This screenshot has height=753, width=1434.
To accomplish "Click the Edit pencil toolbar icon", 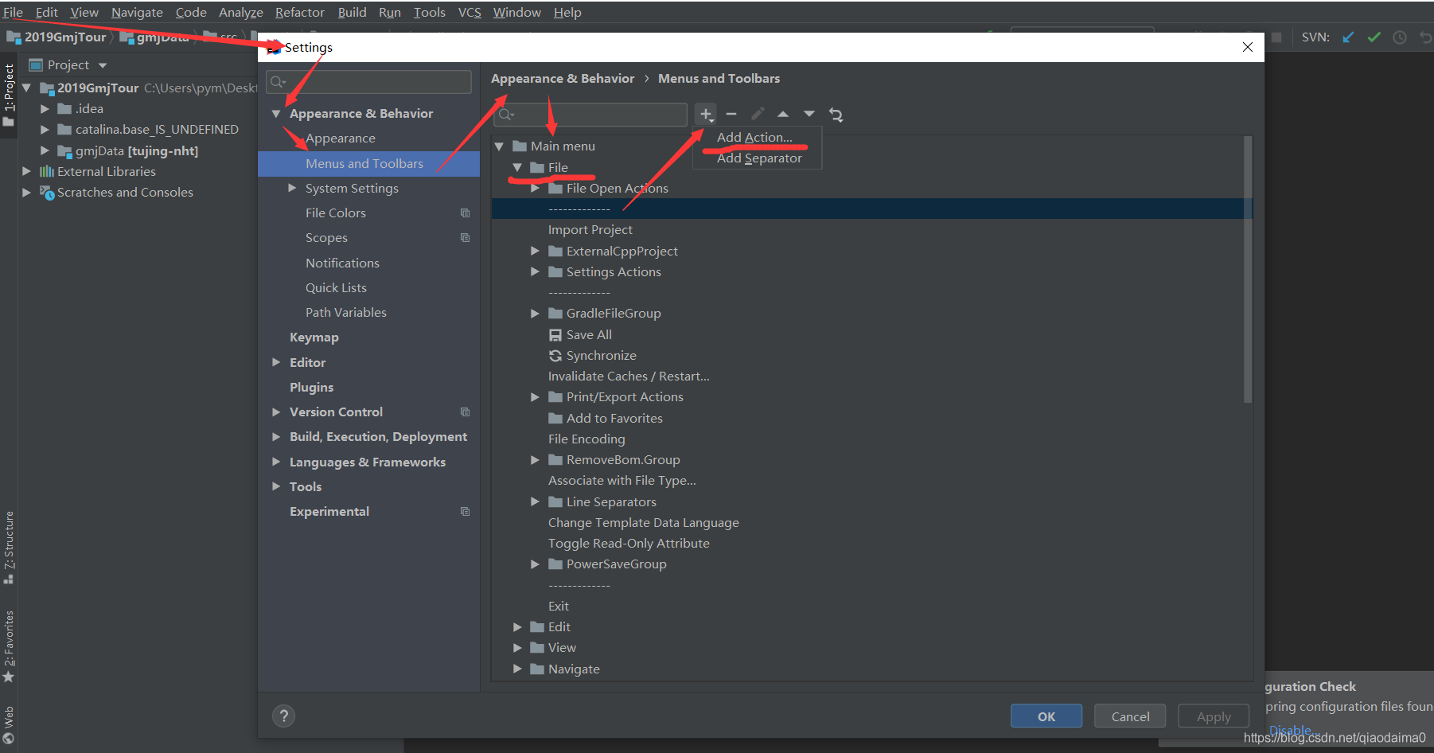I will click(758, 115).
